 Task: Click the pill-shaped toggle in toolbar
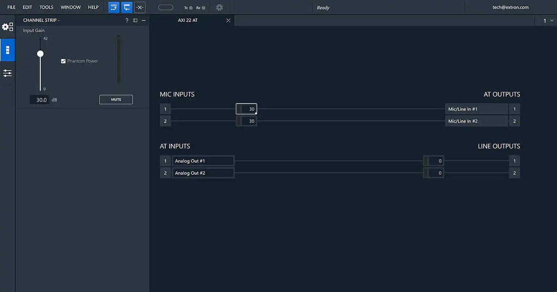tap(166, 7)
